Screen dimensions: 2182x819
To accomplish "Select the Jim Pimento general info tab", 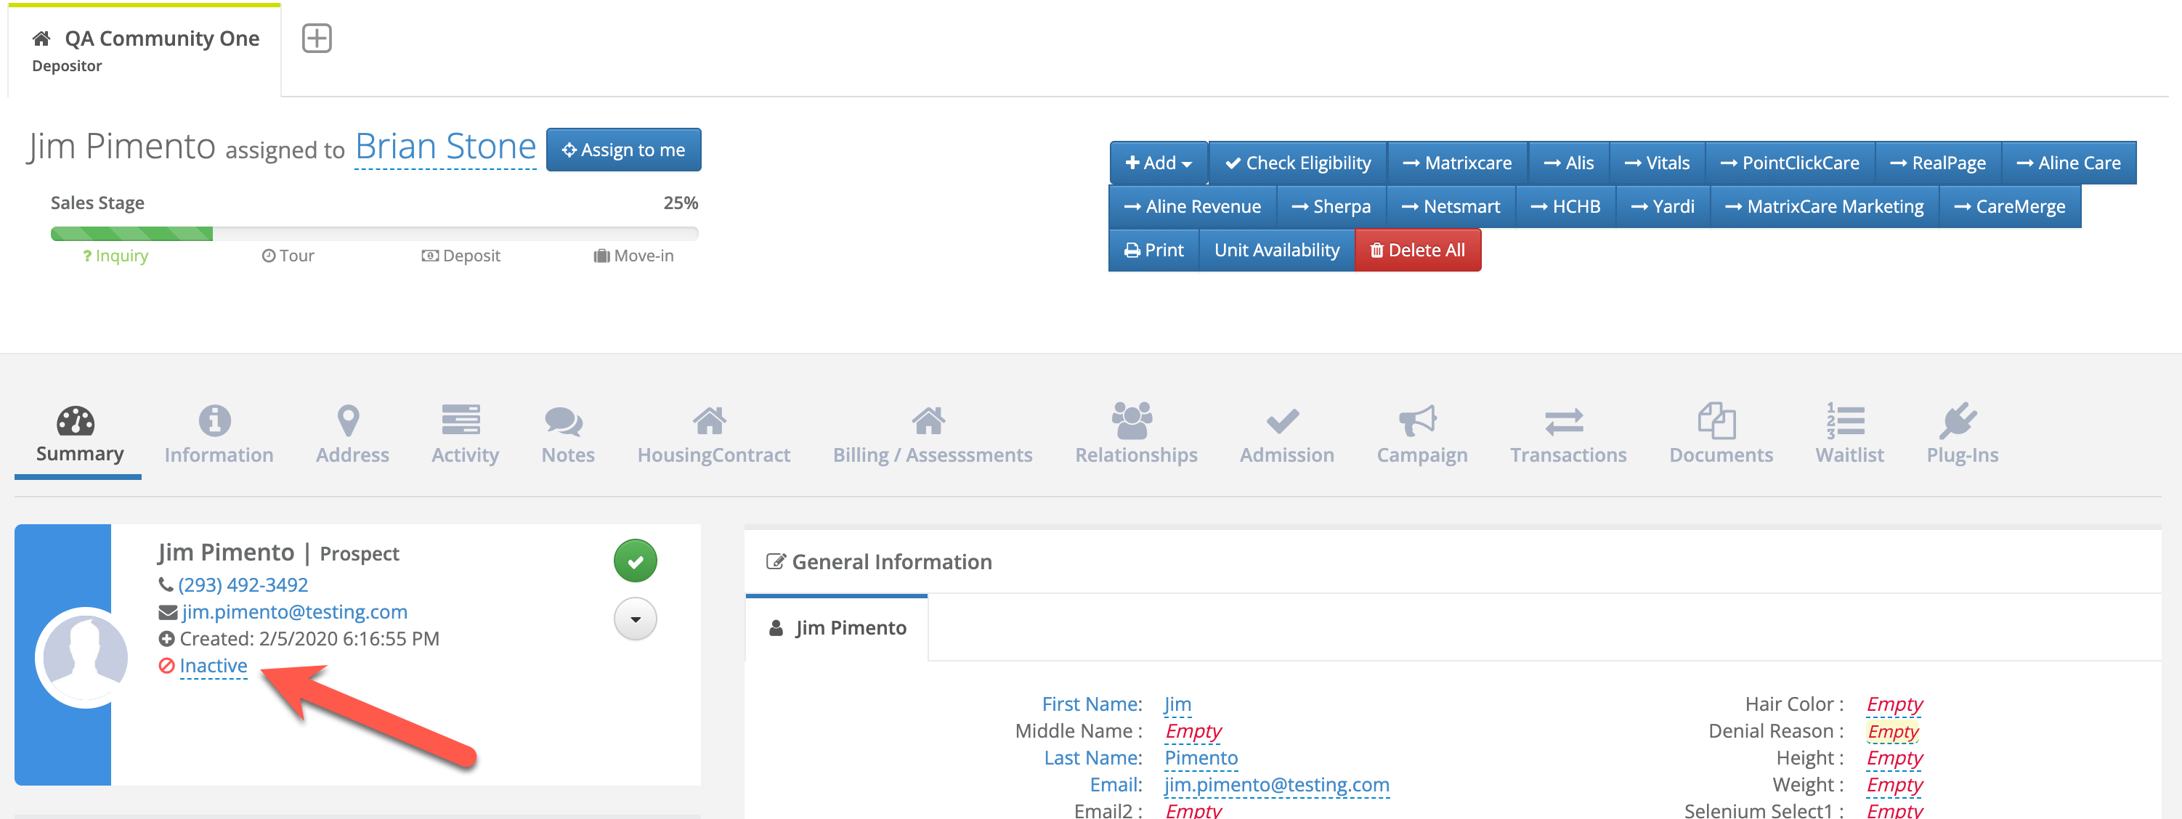I will [x=837, y=627].
